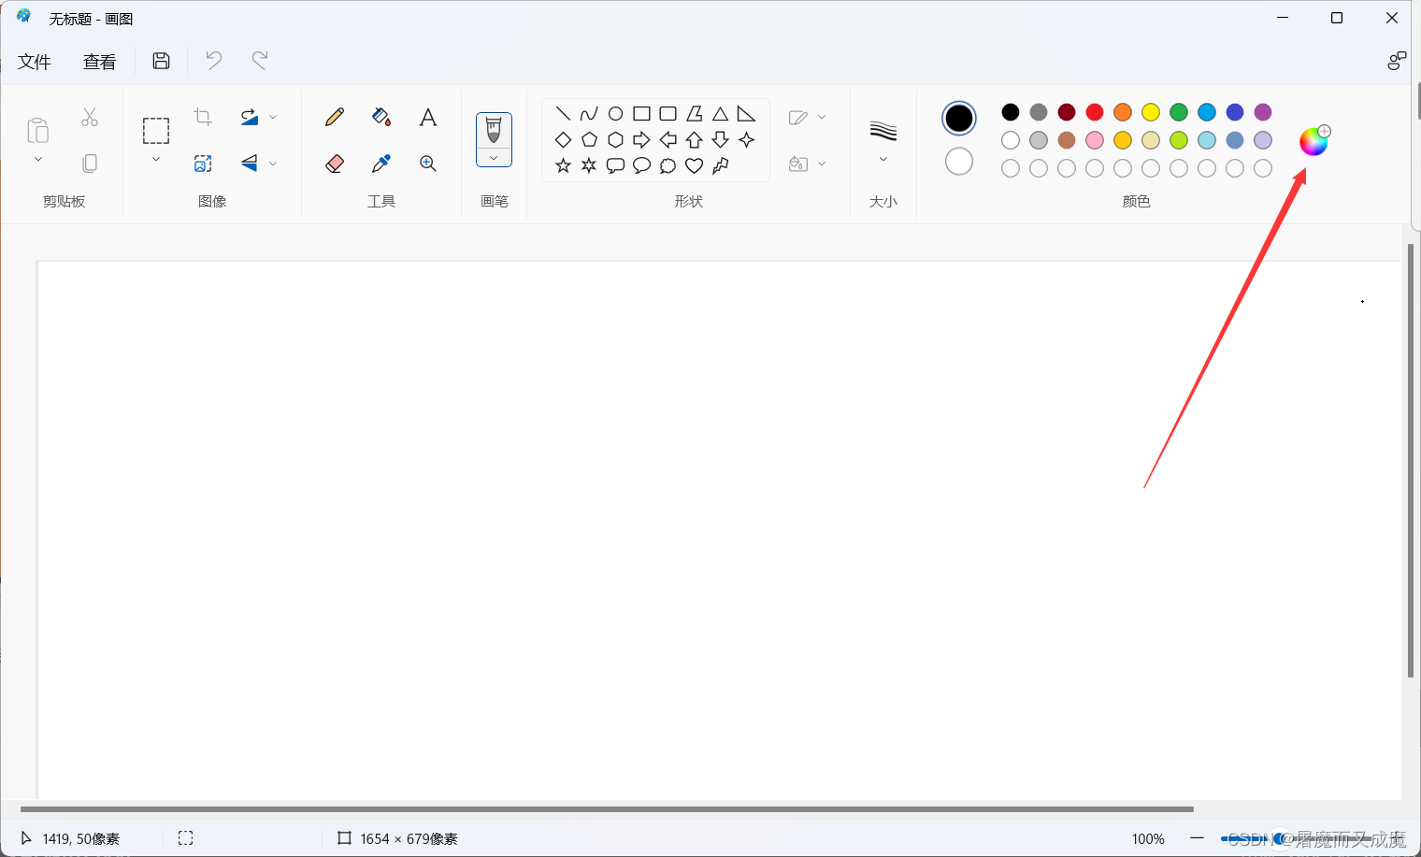
Task: Click the Copy icon
Action: (x=90, y=164)
